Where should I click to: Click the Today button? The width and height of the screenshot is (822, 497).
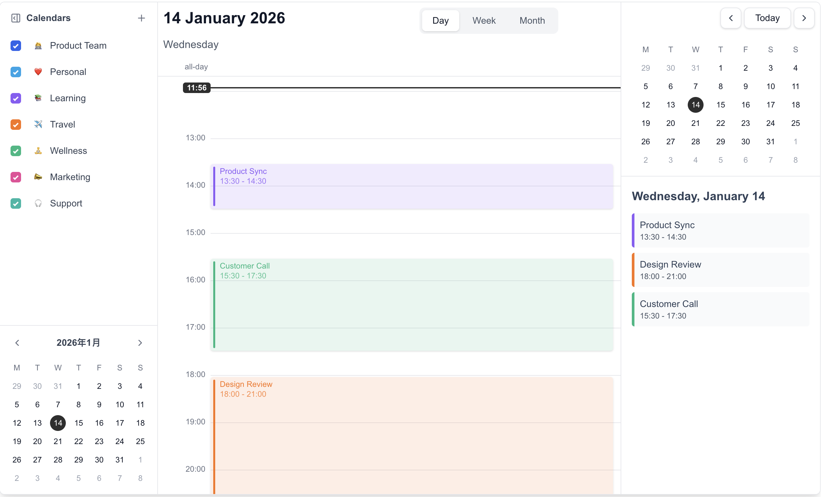pos(767,18)
